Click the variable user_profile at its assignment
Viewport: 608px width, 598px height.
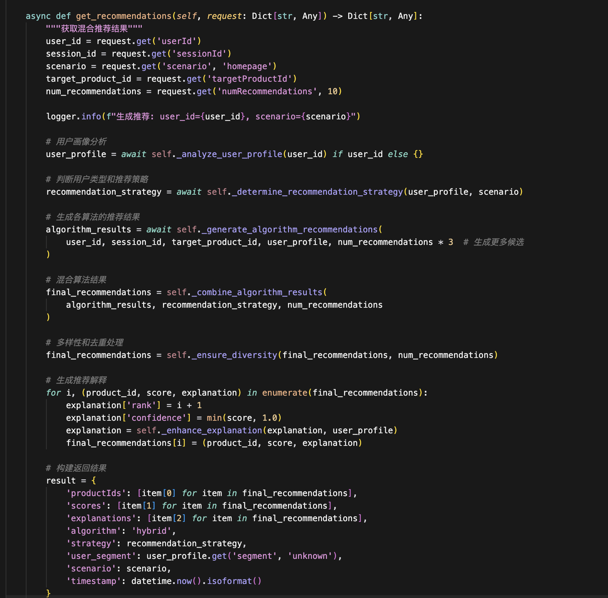click(x=76, y=154)
